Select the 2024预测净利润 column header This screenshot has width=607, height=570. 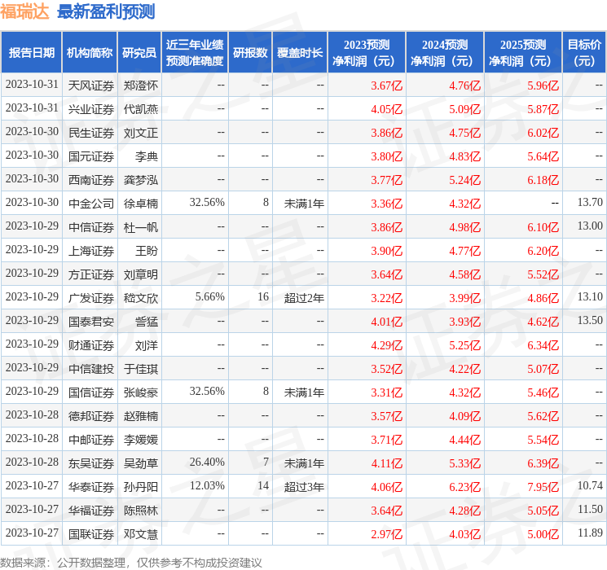pyautogui.click(x=445, y=53)
